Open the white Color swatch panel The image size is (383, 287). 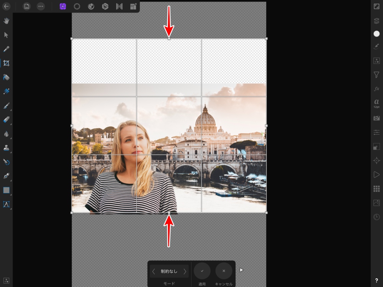click(x=376, y=34)
